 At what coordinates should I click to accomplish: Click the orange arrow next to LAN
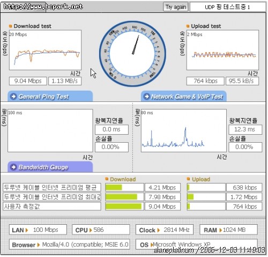point(27,230)
